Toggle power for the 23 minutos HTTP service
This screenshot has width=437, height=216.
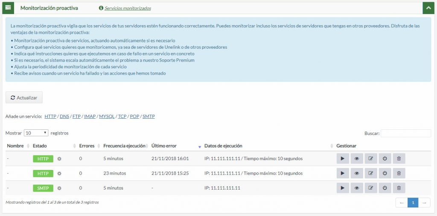[x=385, y=173]
